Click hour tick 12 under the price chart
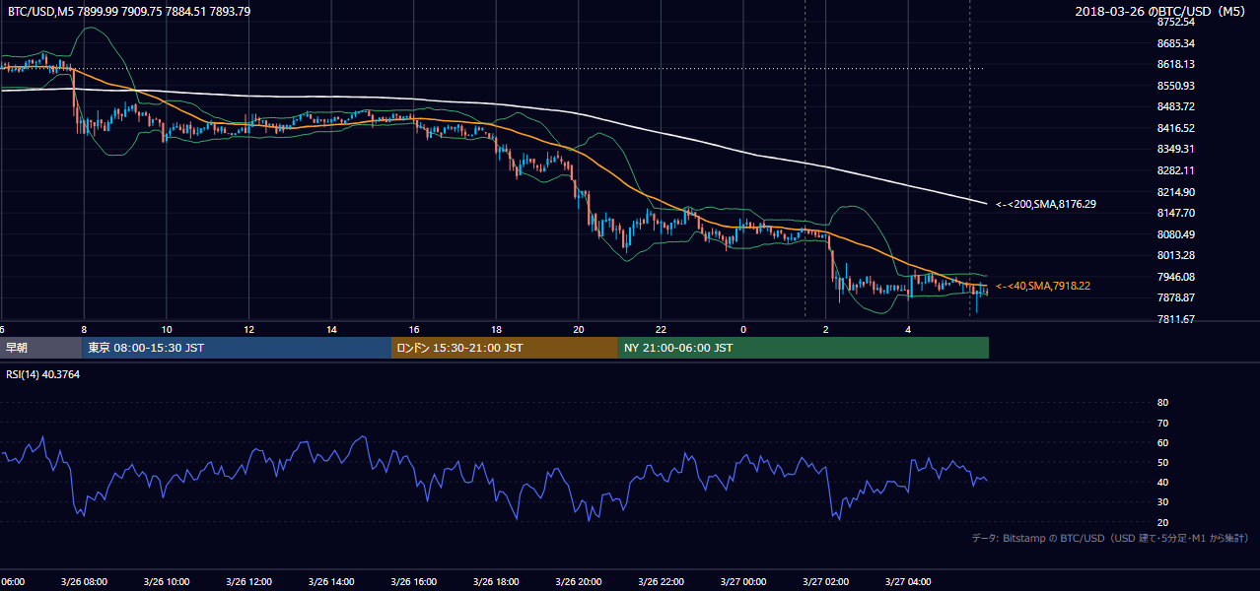Viewport: 1260px width, 591px height. [x=248, y=329]
